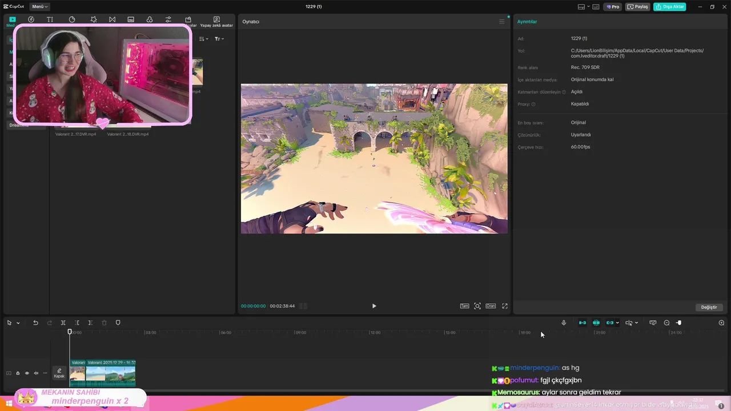Open the Templates tab icon

click(x=188, y=19)
